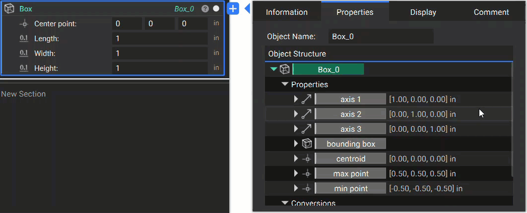Click the bounding box property button
Viewport: 527px width, 213px height.
[x=350, y=144]
